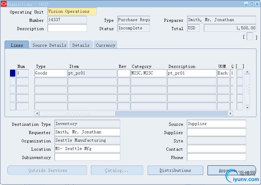Click the horizontal scrollbar thumb
Screen dimensions: 261x185
pyautogui.click(x=77, y=114)
